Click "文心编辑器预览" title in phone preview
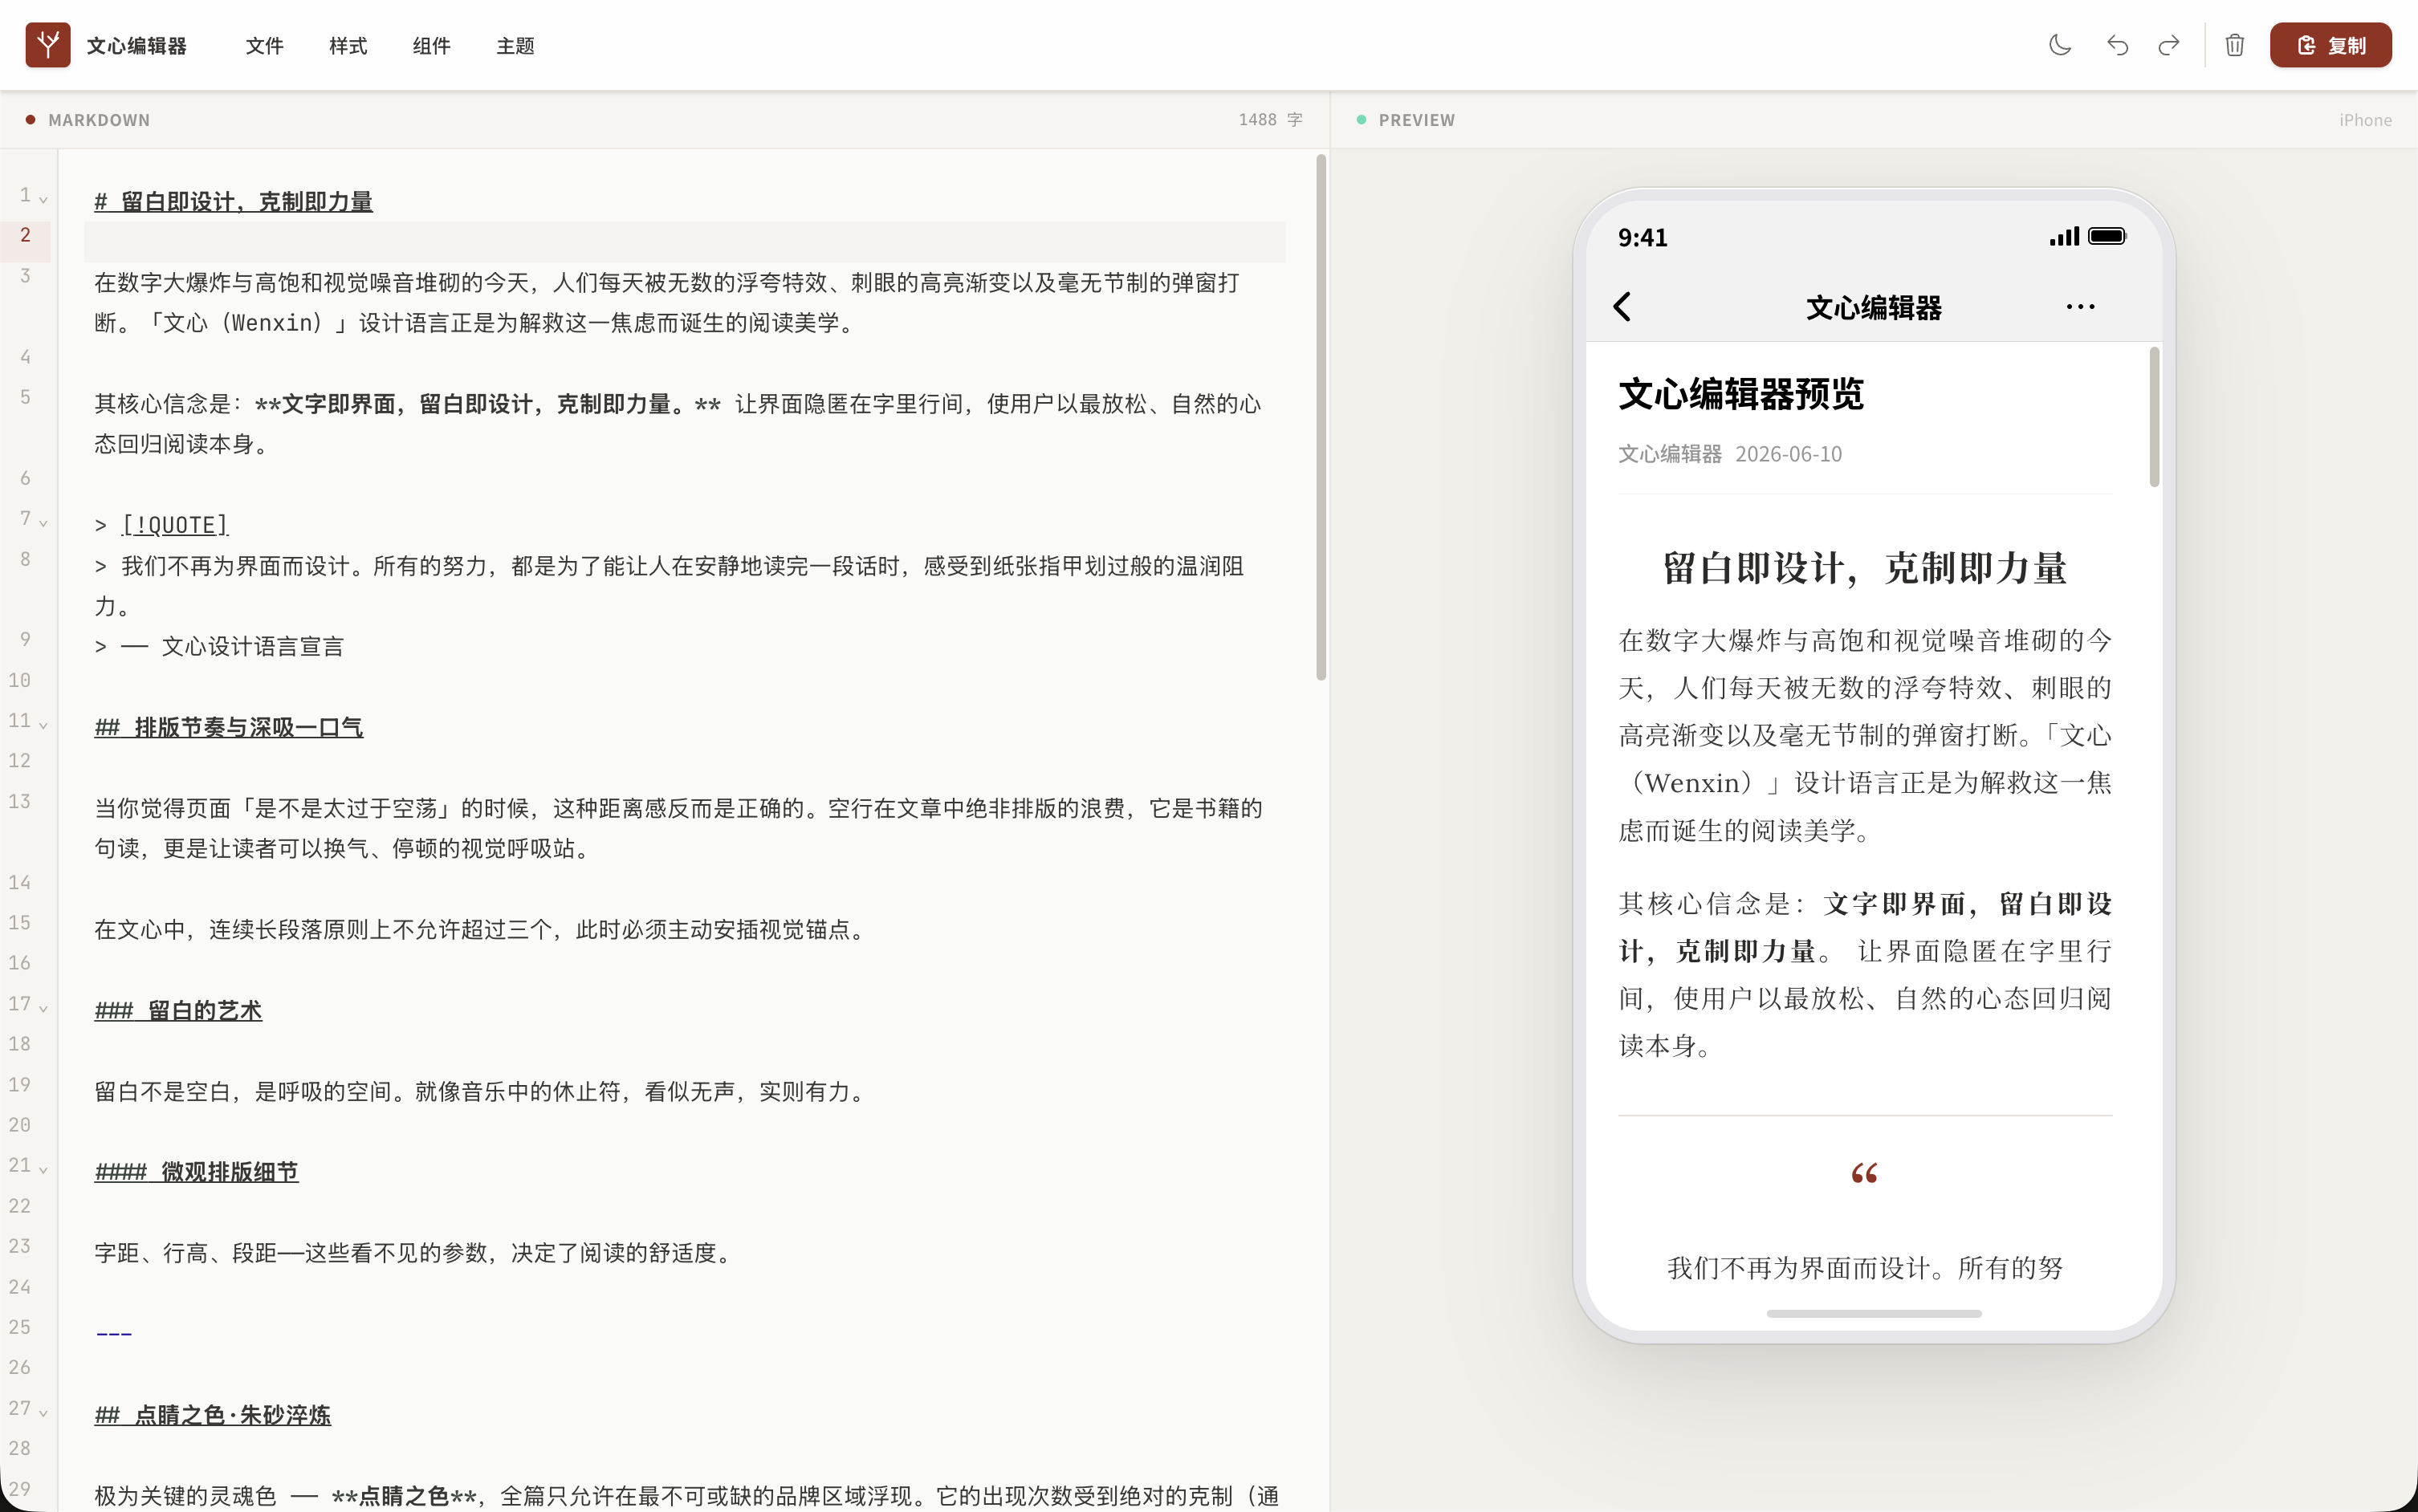Viewport: 2418px width, 1512px height. pyautogui.click(x=1741, y=394)
